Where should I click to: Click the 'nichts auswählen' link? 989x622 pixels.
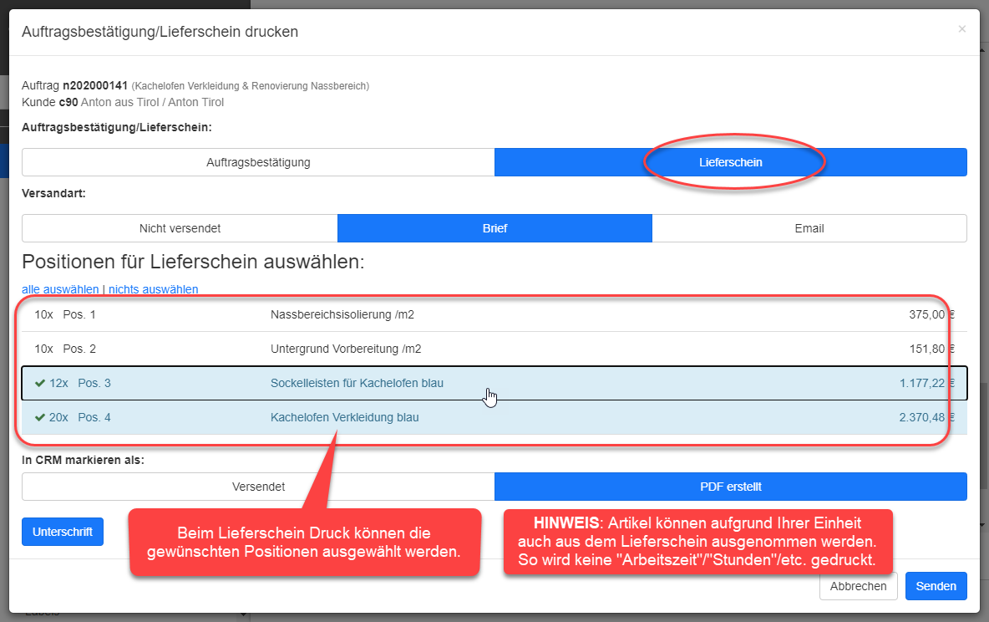(154, 289)
